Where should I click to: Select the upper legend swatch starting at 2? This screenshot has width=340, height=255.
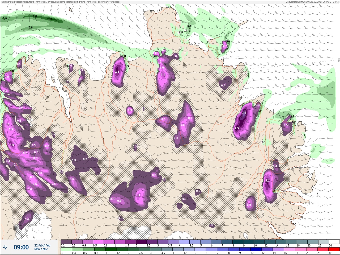141,242
